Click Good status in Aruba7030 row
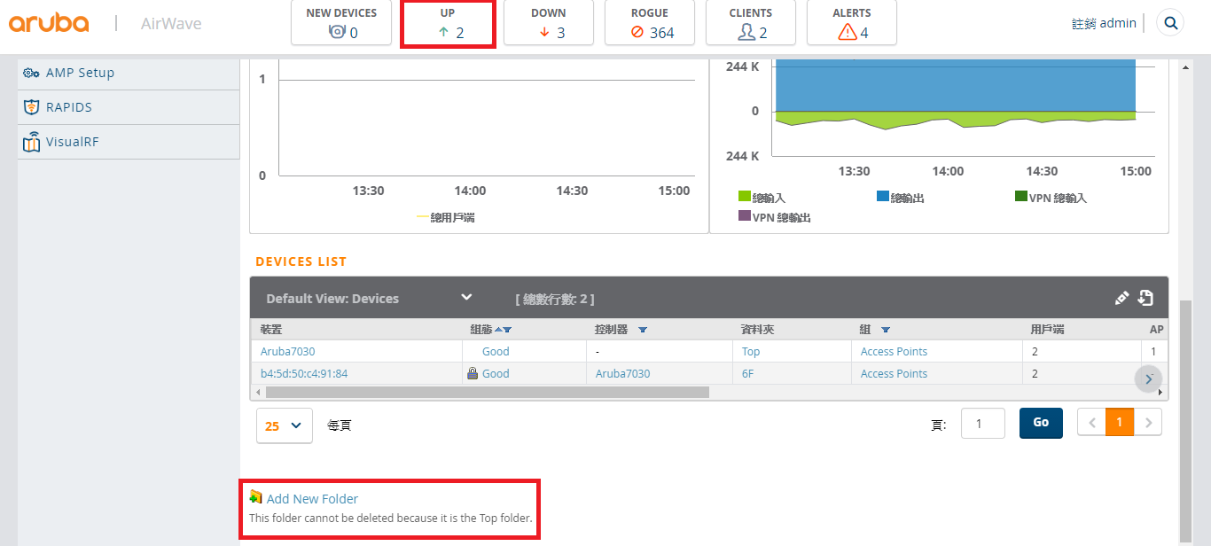Screen dimensions: 1211x546 pyautogui.click(x=496, y=352)
